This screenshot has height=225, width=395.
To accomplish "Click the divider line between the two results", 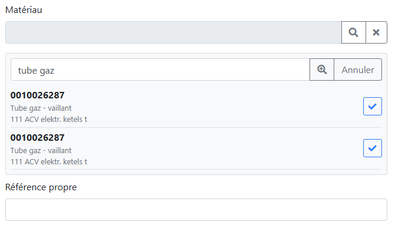I will click(x=196, y=128).
